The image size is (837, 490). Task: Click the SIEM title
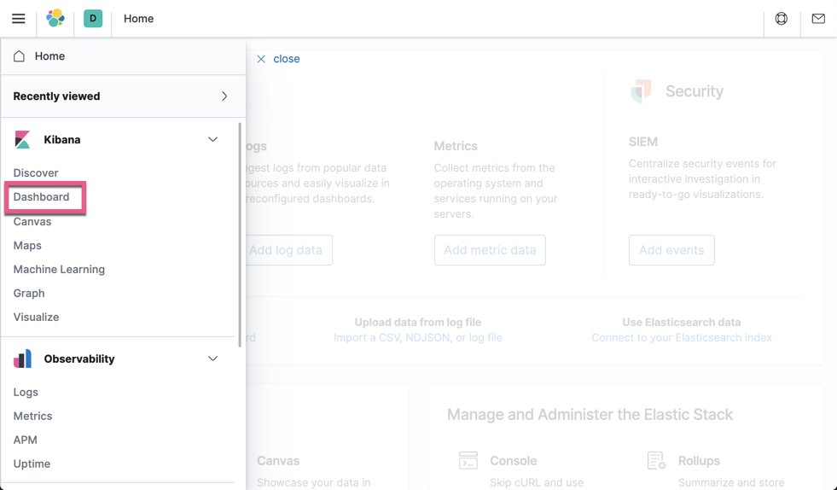pos(643,142)
